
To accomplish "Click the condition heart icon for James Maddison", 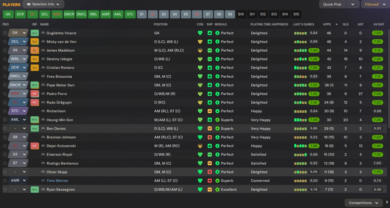I will (x=200, y=50).
